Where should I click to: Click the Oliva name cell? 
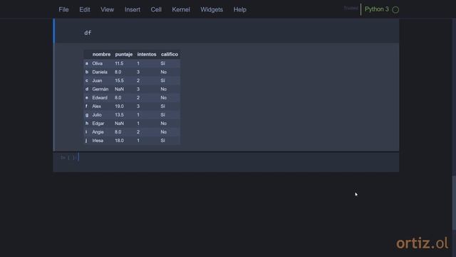(x=97, y=64)
